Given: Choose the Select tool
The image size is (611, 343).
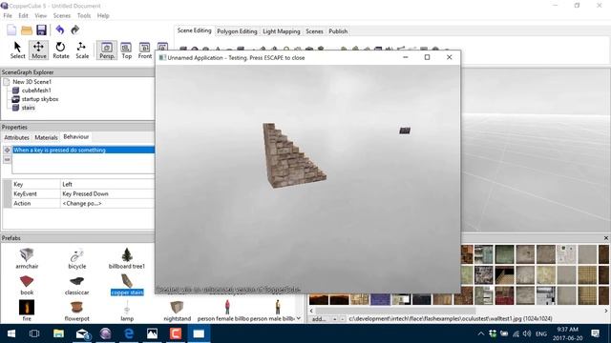Looking at the screenshot, I should pos(17,50).
